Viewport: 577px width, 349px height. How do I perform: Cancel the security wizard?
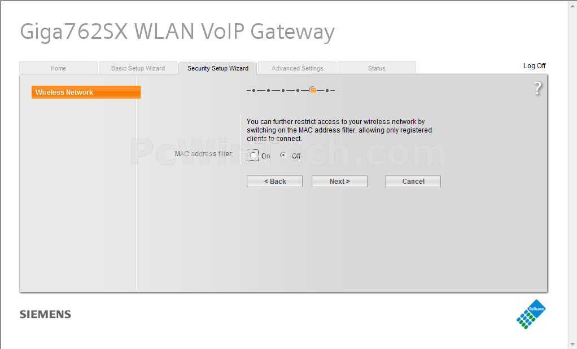(413, 181)
